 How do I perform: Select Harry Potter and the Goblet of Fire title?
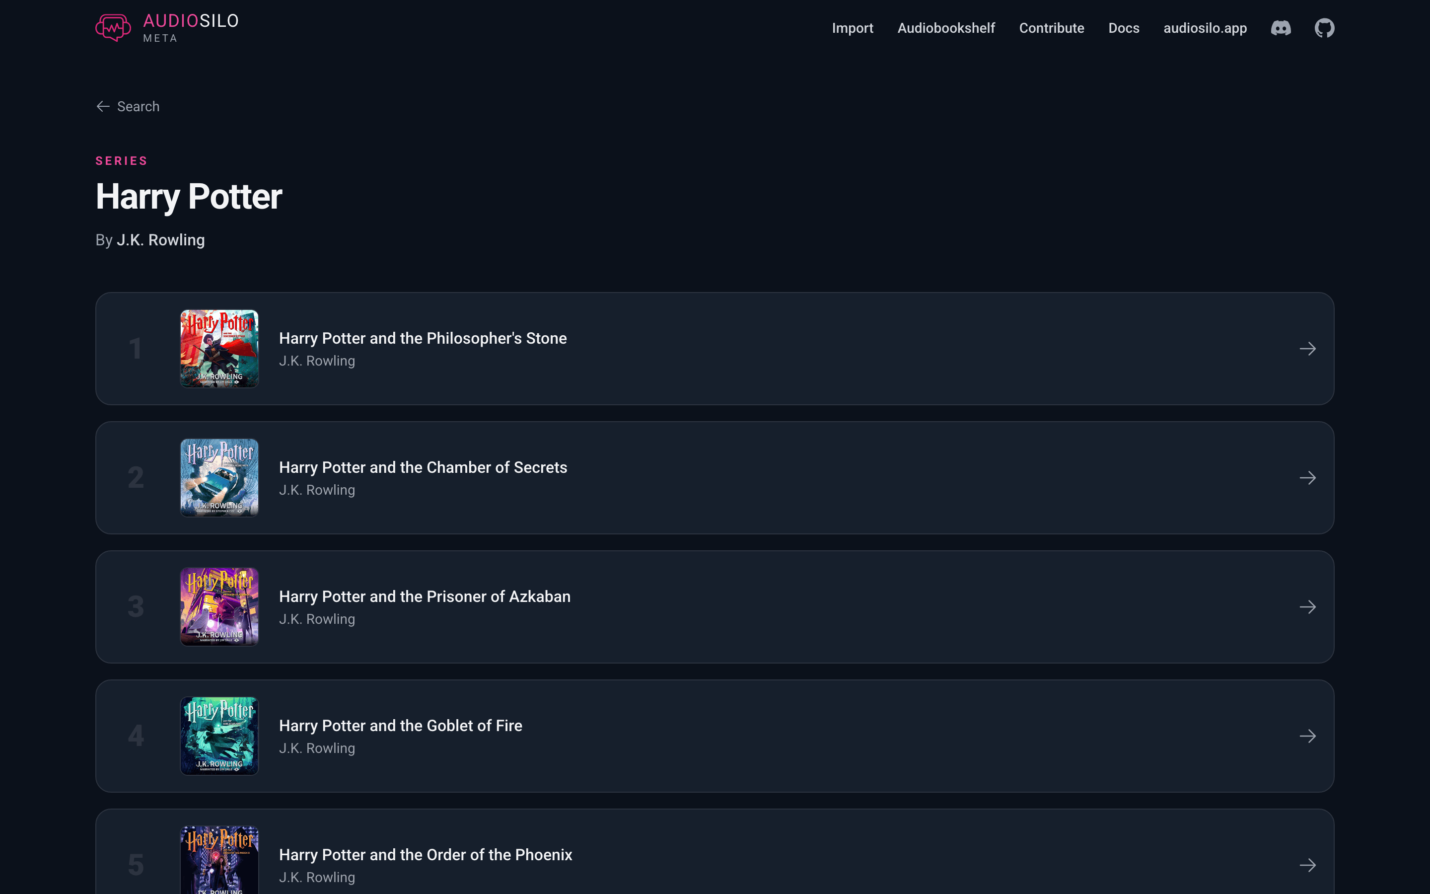[x=401, y=726]
